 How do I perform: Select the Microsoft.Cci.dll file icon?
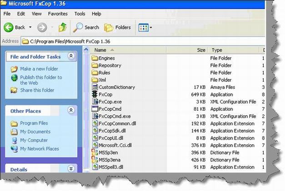pyautogui.click(x=95, y=145)
